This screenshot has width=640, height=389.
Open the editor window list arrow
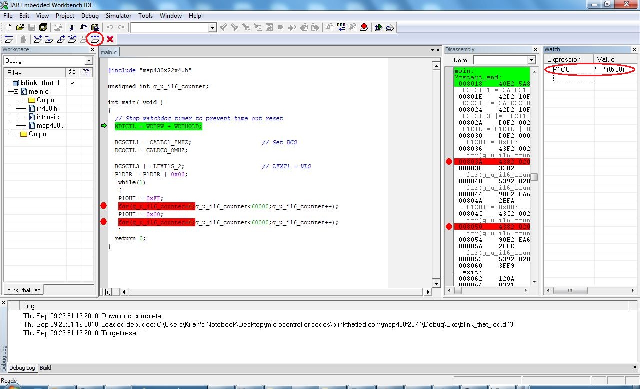point(432,50)
